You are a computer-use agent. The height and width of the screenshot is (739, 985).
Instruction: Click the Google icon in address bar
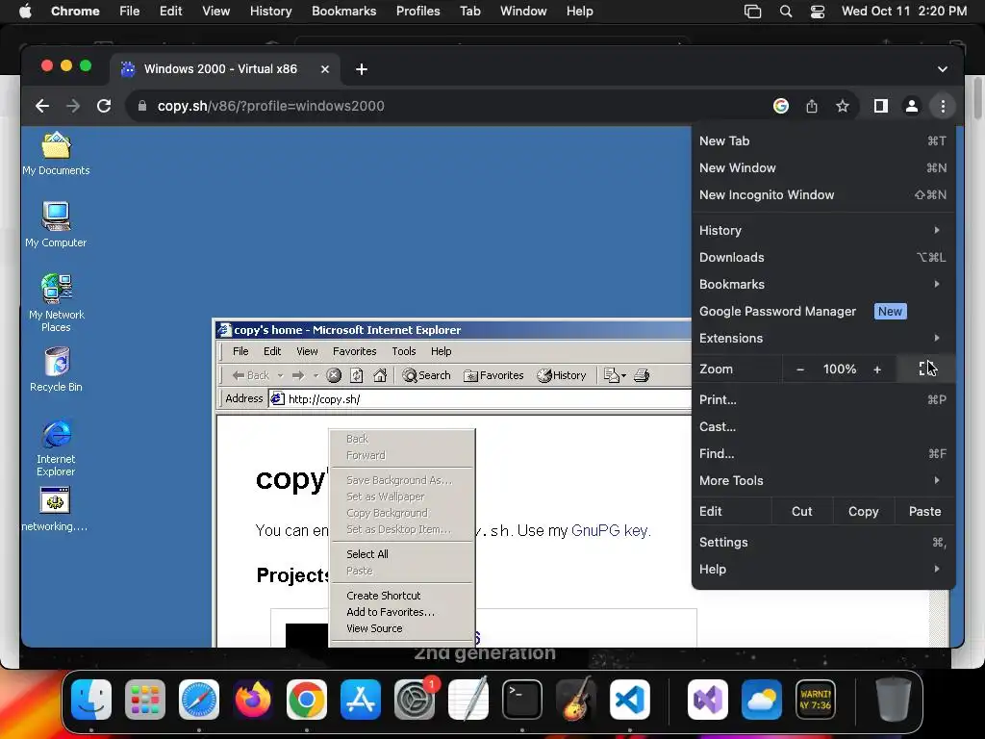click(x=781, y=106)
